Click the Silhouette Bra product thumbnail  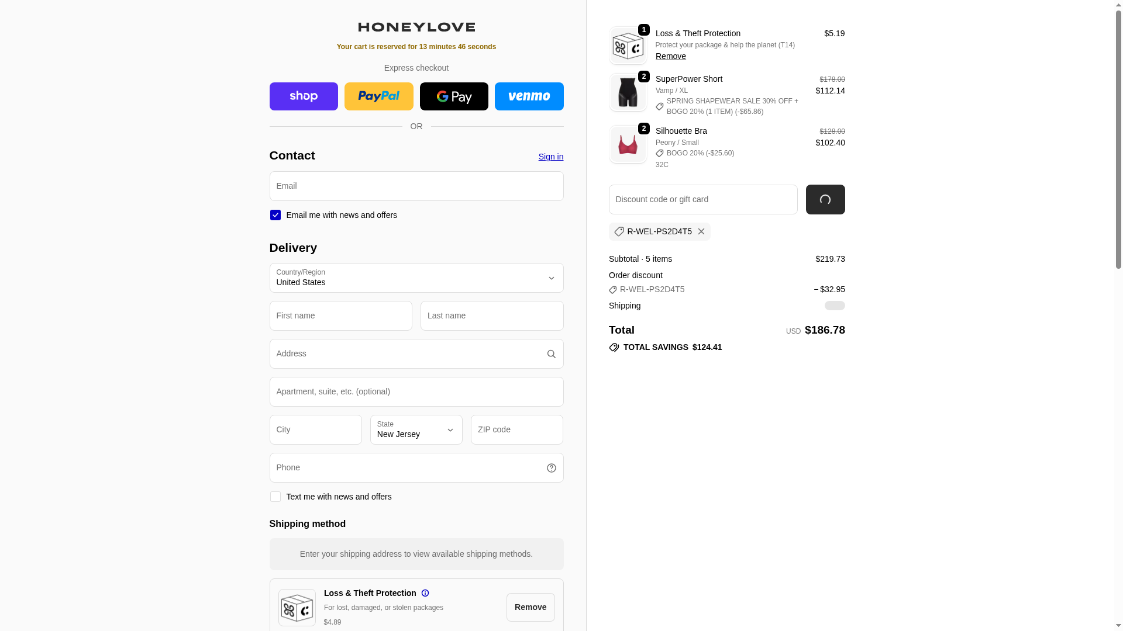[x=628, y=144]
